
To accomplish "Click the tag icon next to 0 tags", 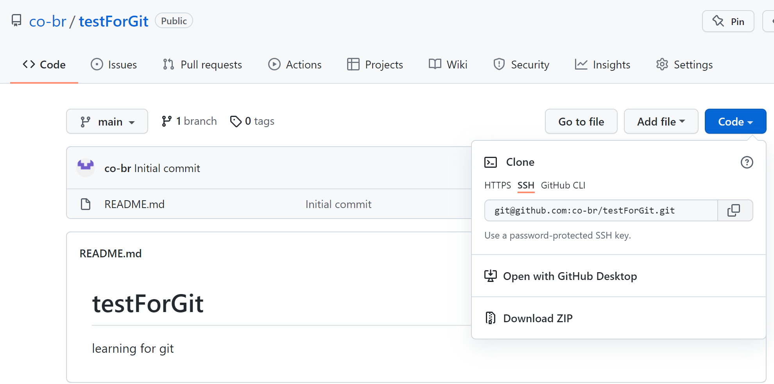I will point(236,122).
